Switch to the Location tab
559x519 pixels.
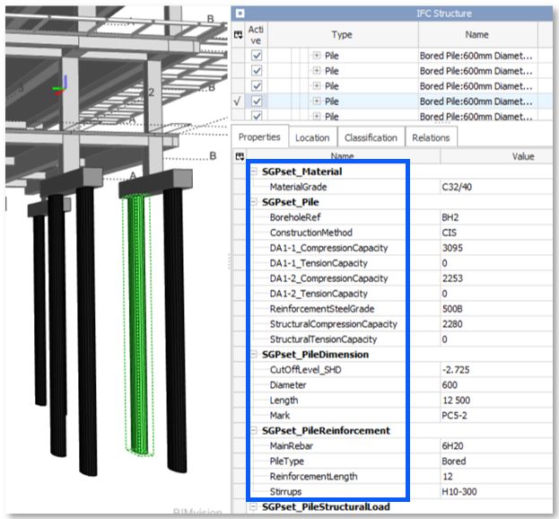coord(311,137)
